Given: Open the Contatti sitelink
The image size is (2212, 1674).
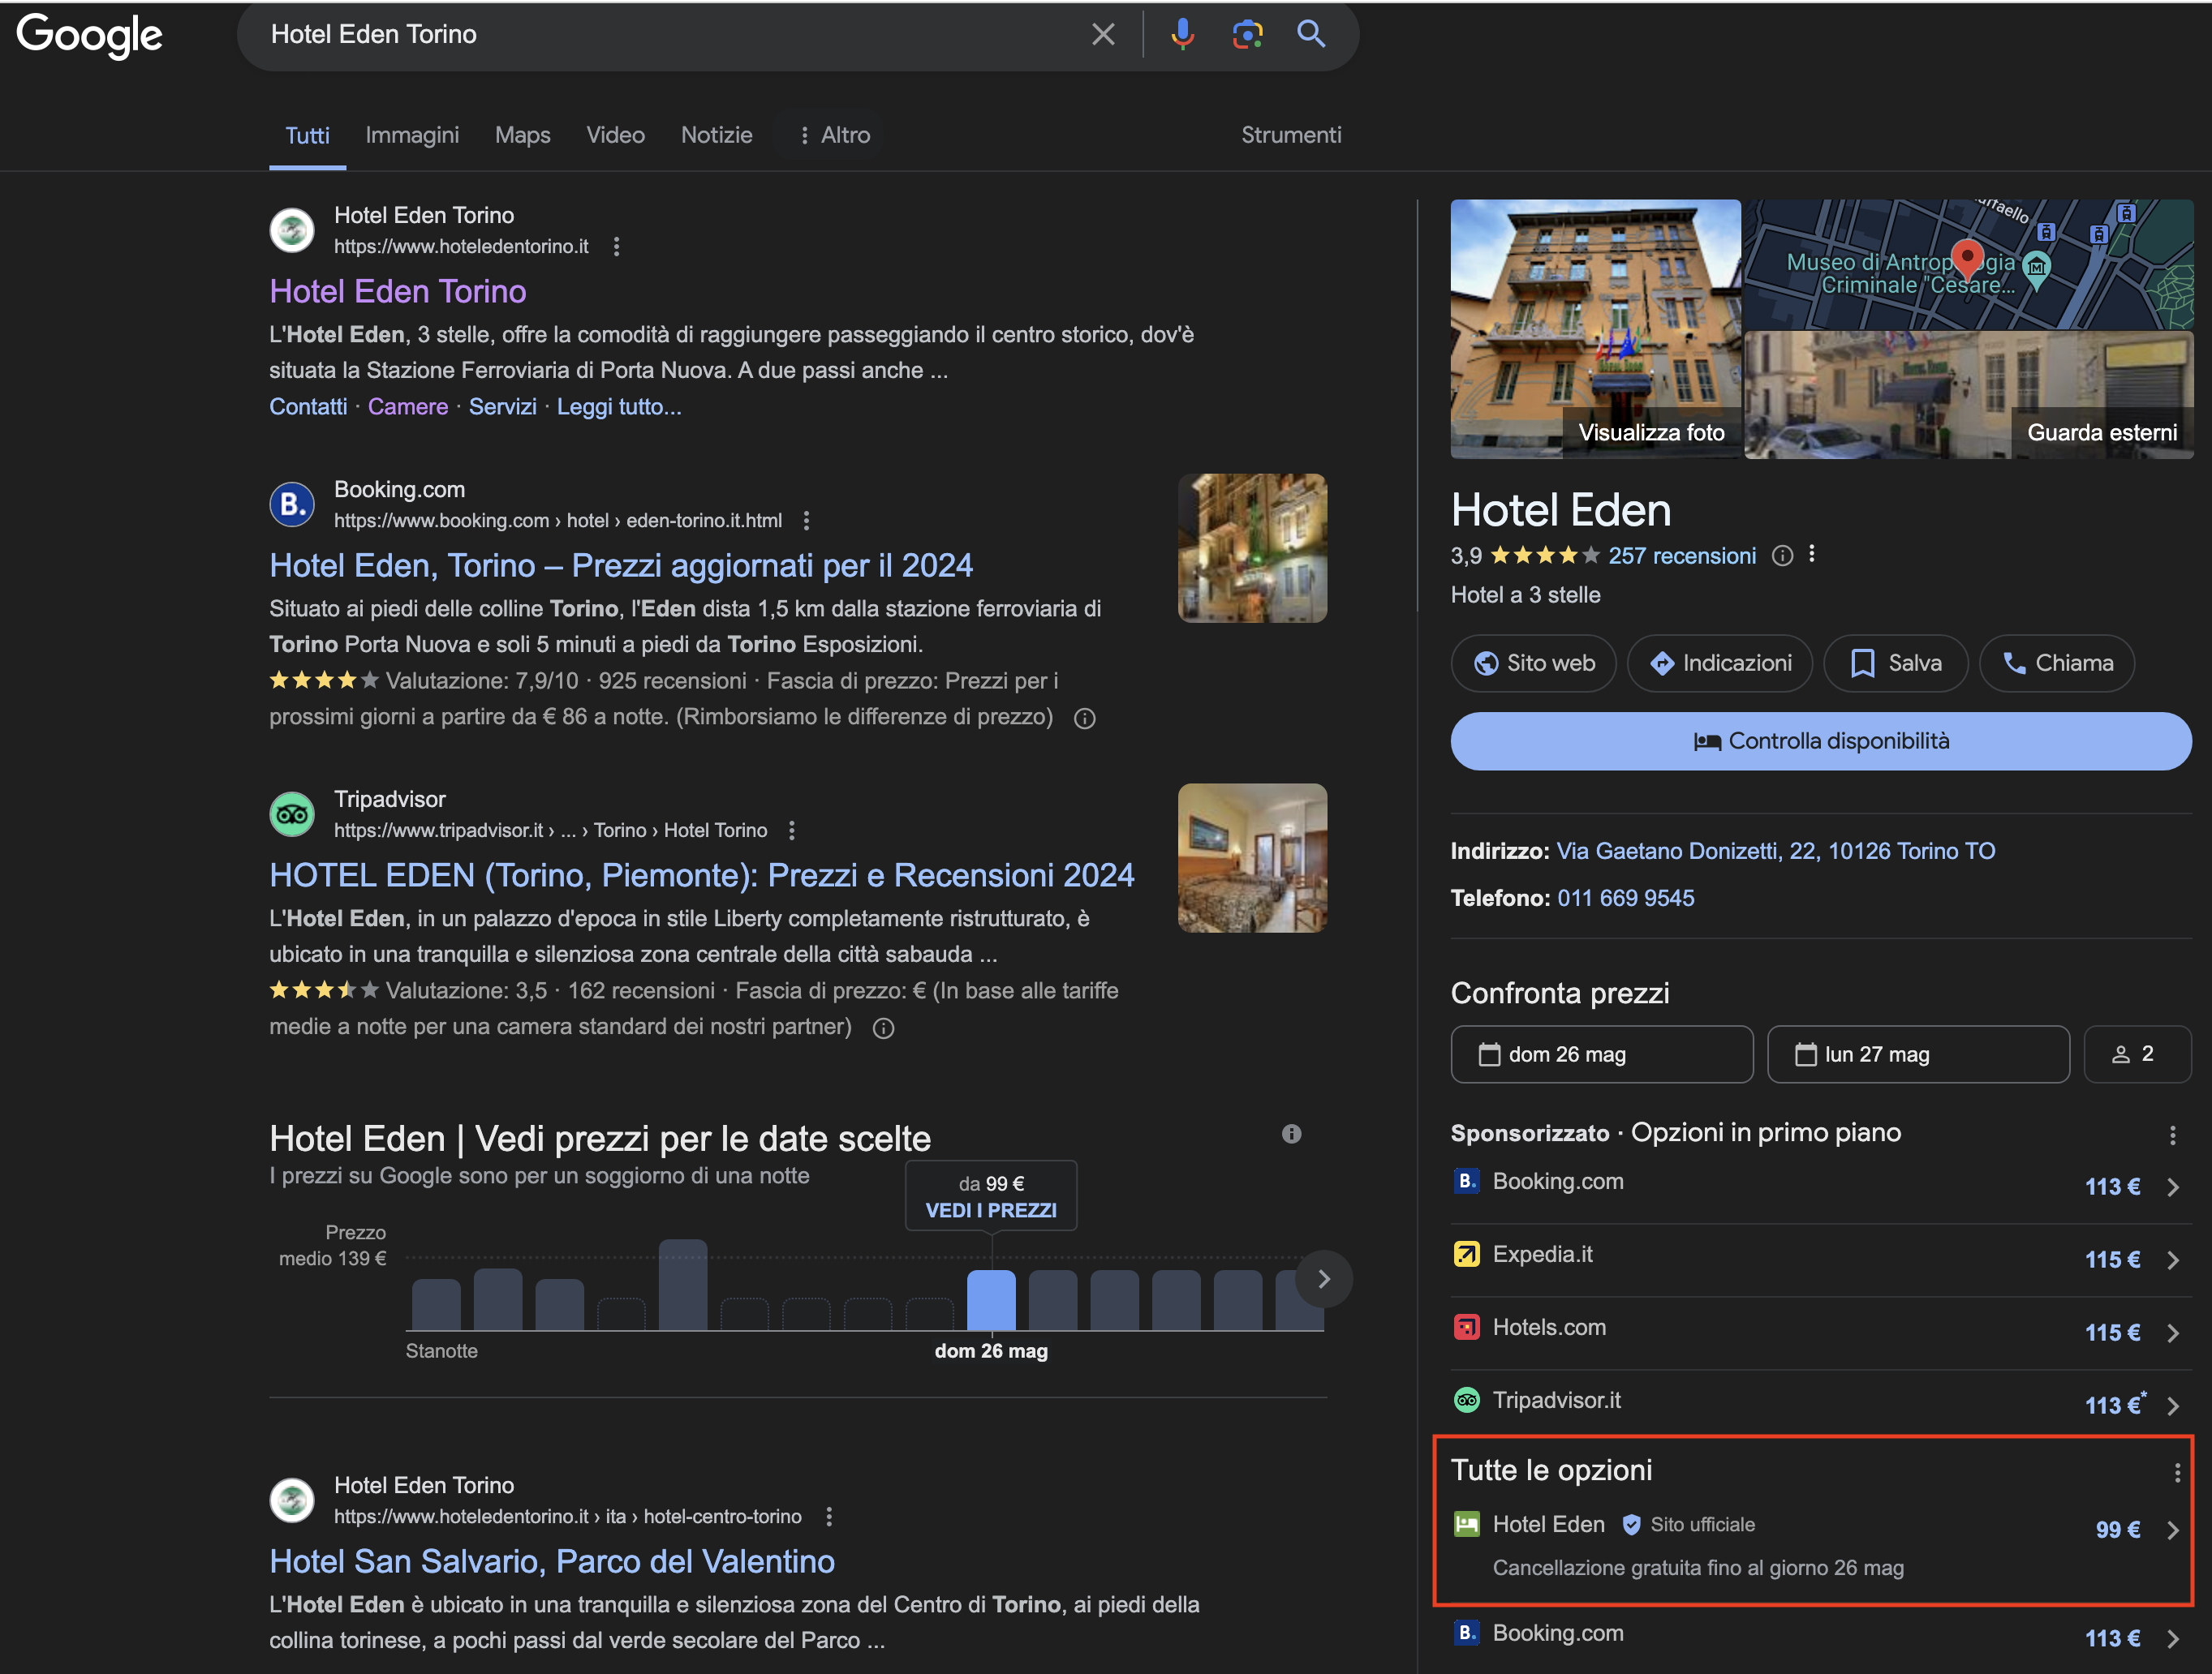Looking at the screenshot, I should [x=308, y=407].
